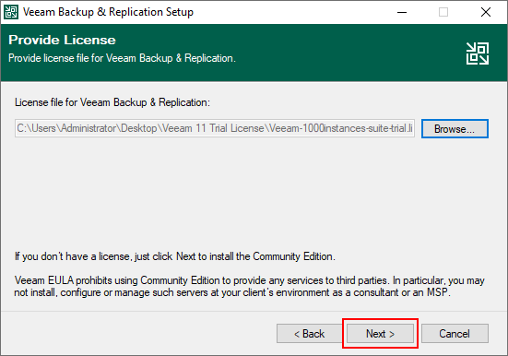Viewport: 508px width, 356px height.
Task: Click the Veeam logo in the green header
Action: (478, 53)
